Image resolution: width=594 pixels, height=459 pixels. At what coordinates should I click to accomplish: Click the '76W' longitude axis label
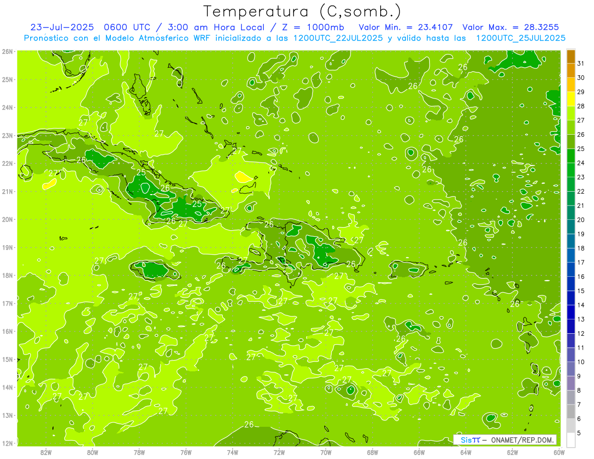pos(186,452)
